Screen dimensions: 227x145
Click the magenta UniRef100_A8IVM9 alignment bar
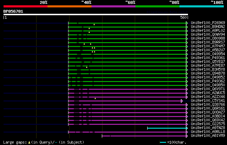click(x=144, y=136)
